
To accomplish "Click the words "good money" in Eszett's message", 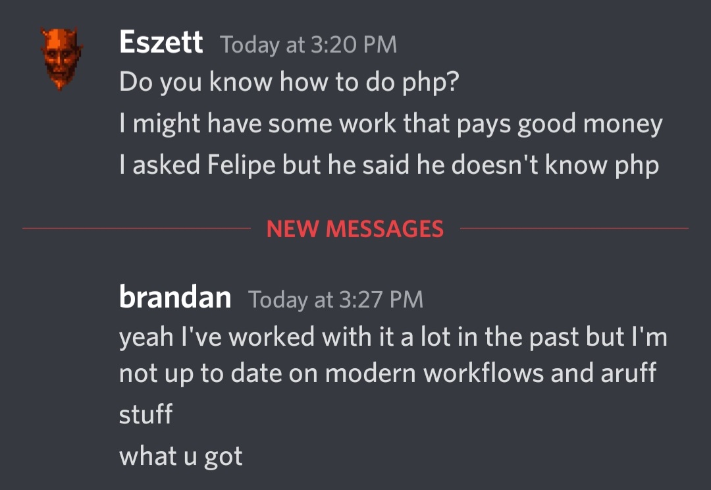I will [590, 124].
